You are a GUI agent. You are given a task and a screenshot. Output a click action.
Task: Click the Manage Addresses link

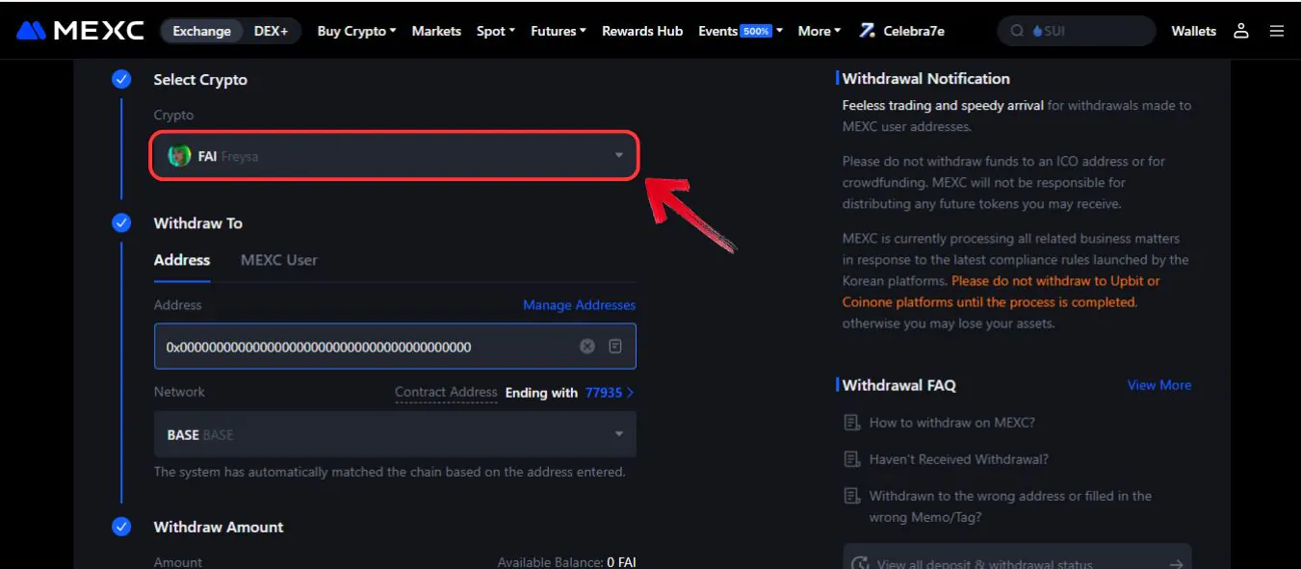579,305
